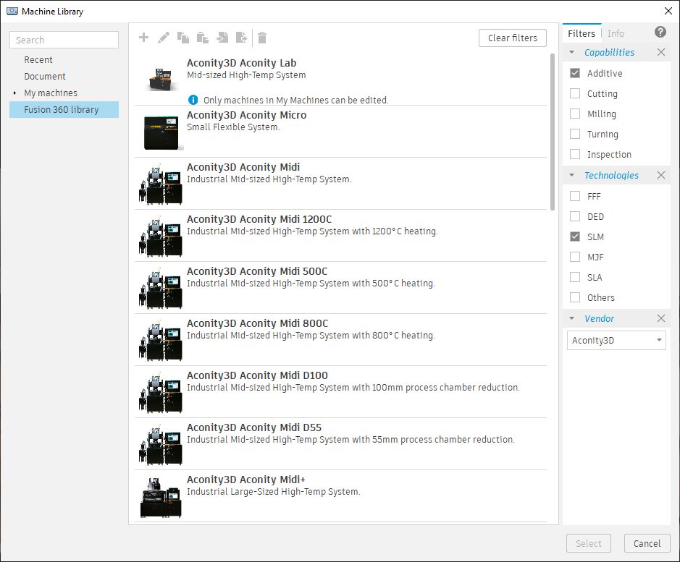
Task: Clear the Vendor filter with its X
Action: coord(661,318)
